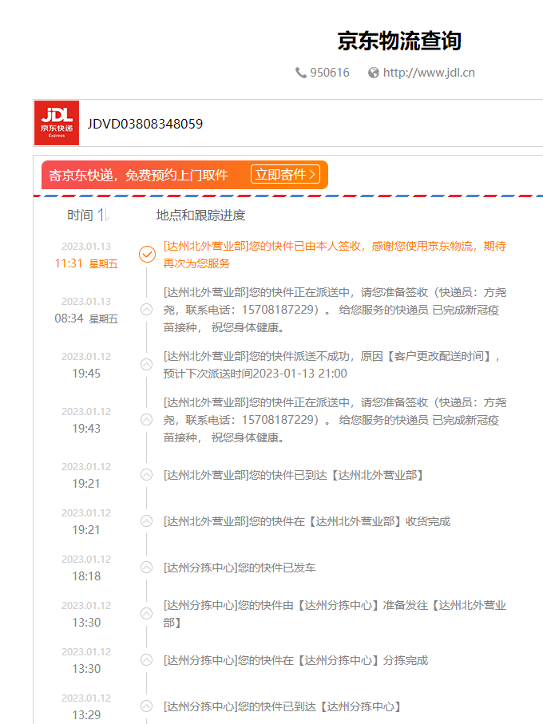Click the time 18:18
This screenshot has width=543, height=724.
click(x=86, y=576)
